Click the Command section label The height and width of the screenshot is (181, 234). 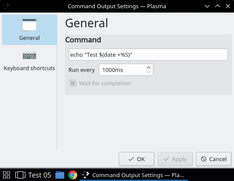tap(83, 40)
